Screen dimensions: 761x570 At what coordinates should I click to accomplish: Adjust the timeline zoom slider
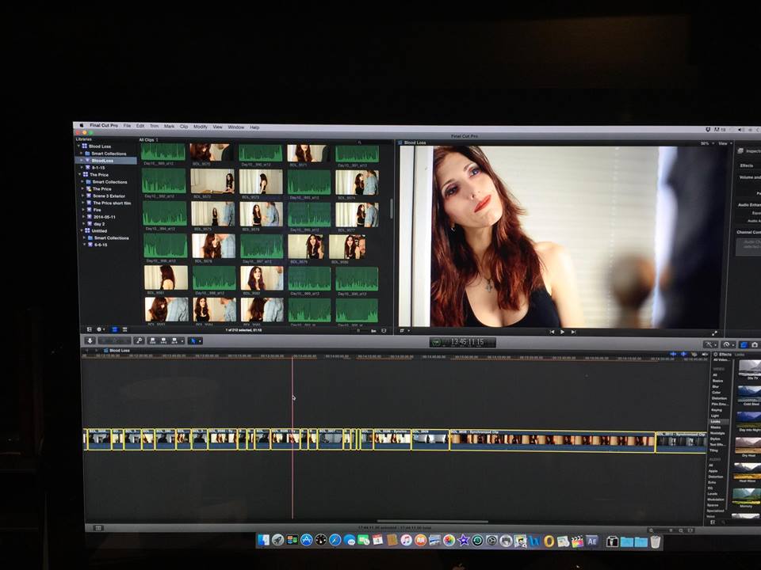click(x=672, y=529)
